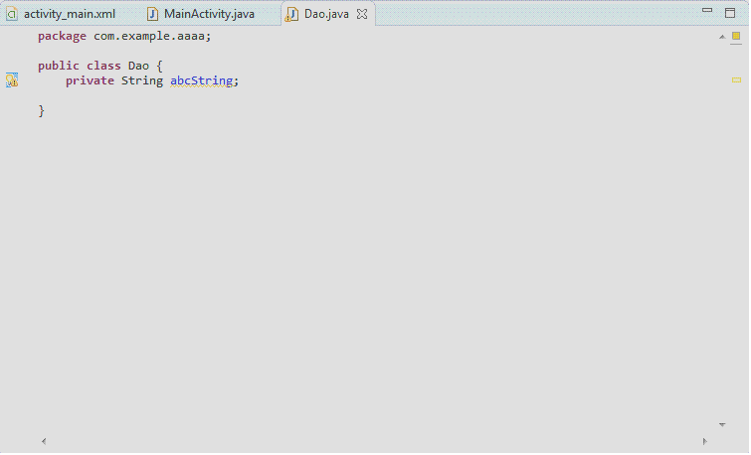This screenshot has width=751, height=455.
Task: Minimize the editor pane
Action: point(707,11)
